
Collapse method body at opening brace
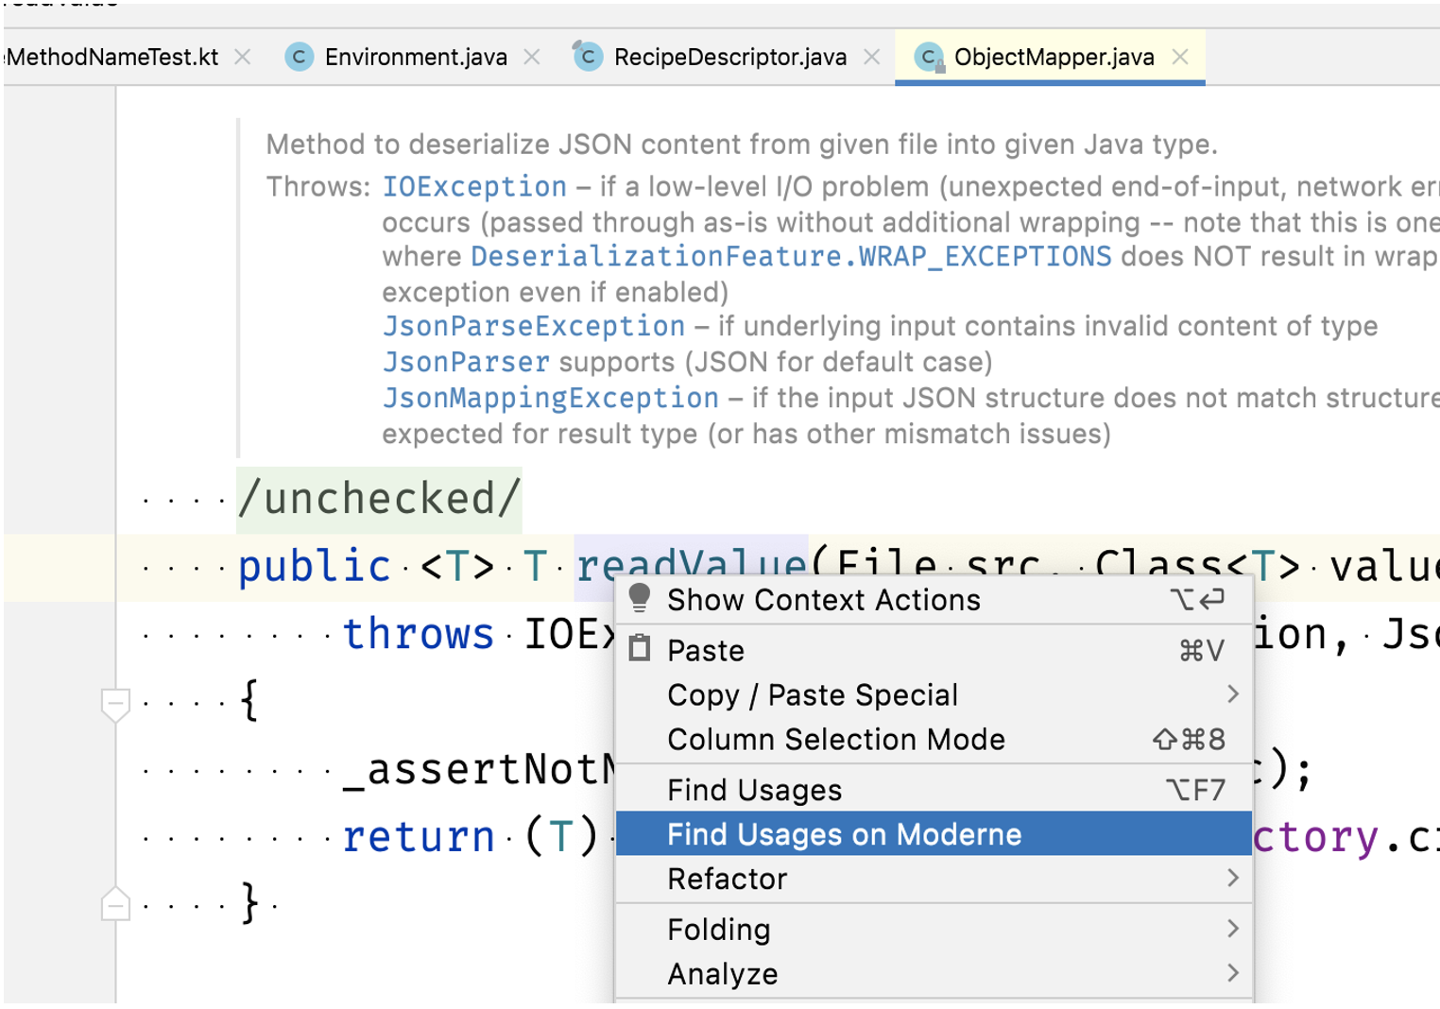(x=115, y=705)
